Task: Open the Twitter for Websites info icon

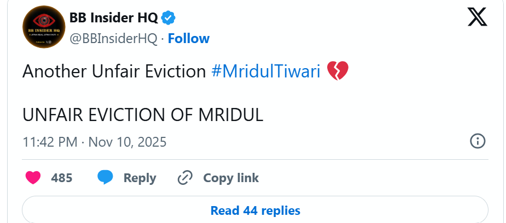Action: tap(478, 141)
